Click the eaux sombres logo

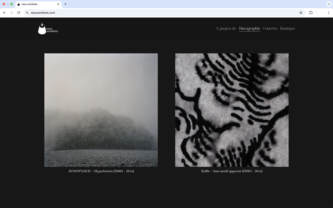click(x=48, y=29)
